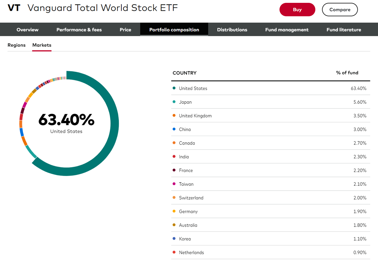This screenshot has height=260, width=378.
Task: Click the 1.80% Australia value
Action: click(x=360, y=225)
